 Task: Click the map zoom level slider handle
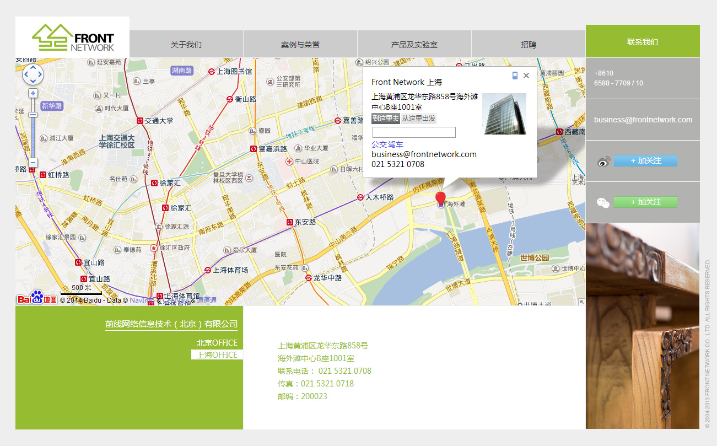coord(33,115)
